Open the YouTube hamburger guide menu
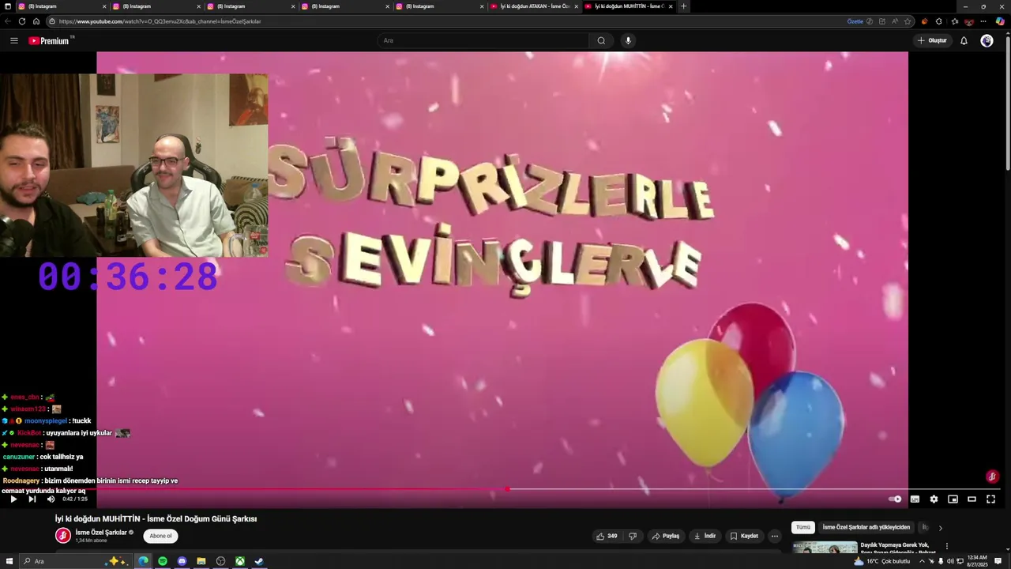 click(x=13, y=40)
